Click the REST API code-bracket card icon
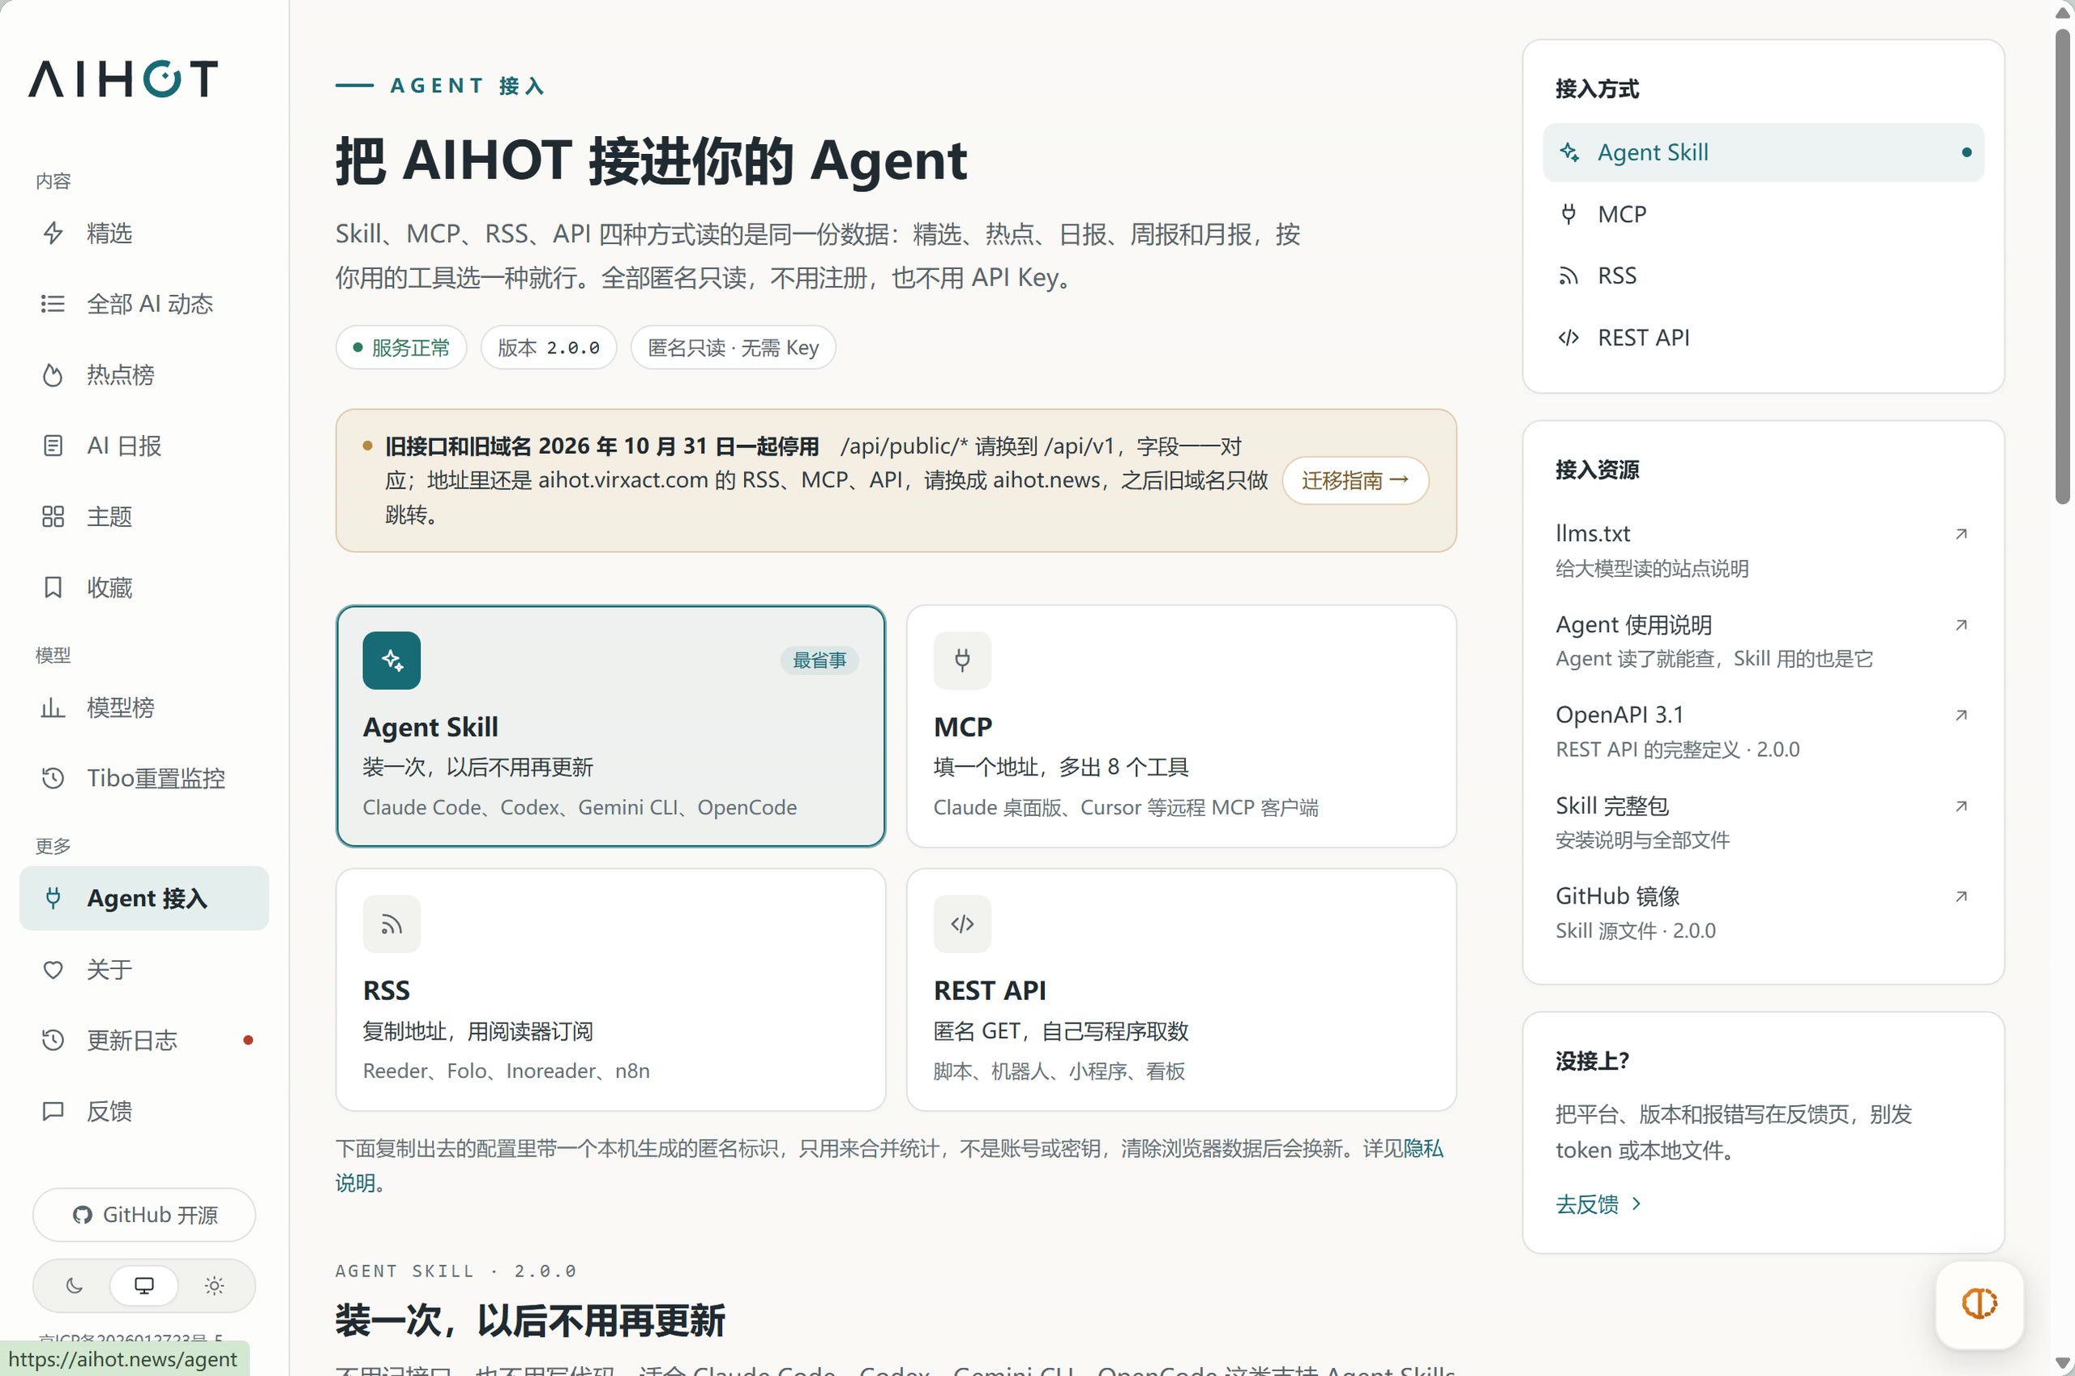The height and width of the screenshot is (1376, 2075). [962, 924]
